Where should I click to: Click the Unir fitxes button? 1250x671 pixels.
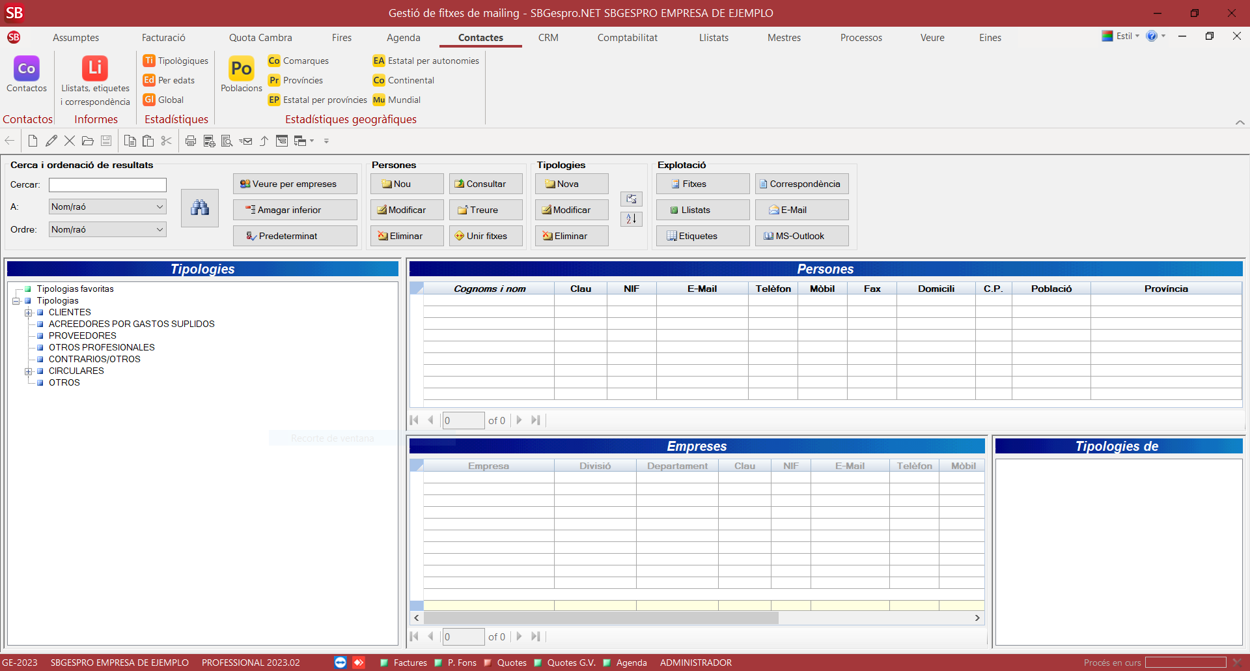point(486,236)
